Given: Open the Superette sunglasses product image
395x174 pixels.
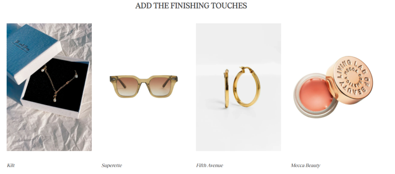Looking at the screenshot, I should coord(143,86).
